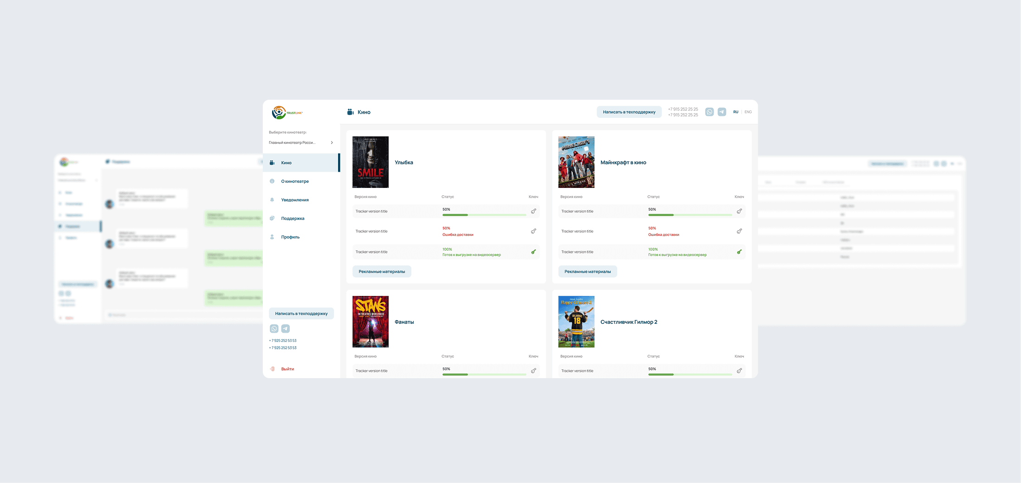
Task: Click green key icon in Майнкрафт 100% row
Action: [x=739, y=252]
